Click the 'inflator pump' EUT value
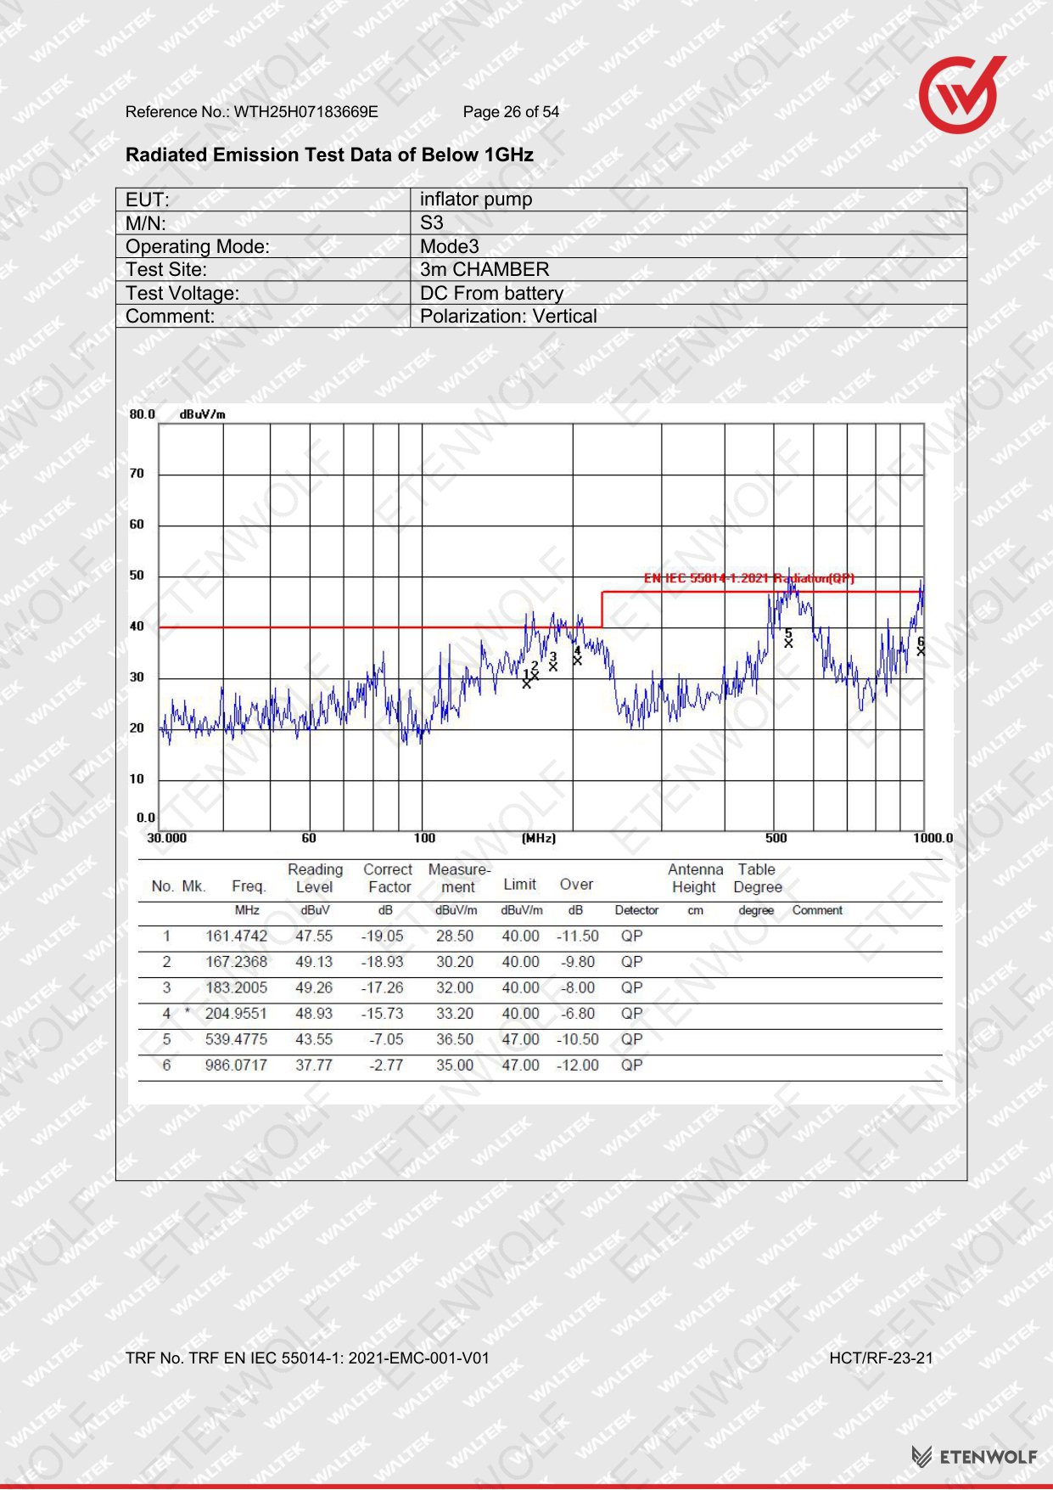Image resolution: width=1053 pixels, height=1490 pixels. (x=476, y=200)
